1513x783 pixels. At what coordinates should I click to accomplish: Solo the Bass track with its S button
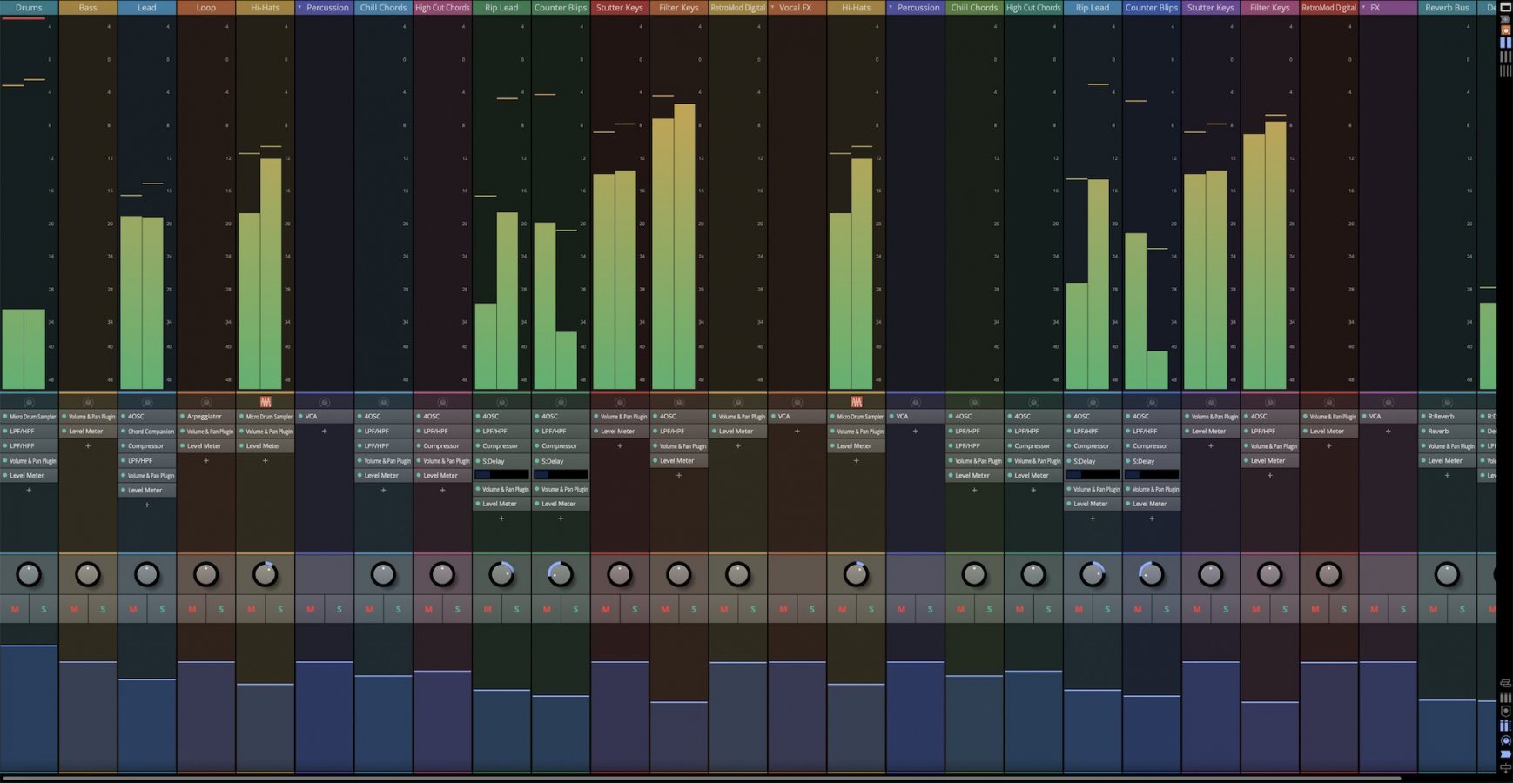click(x=104, y=609)
